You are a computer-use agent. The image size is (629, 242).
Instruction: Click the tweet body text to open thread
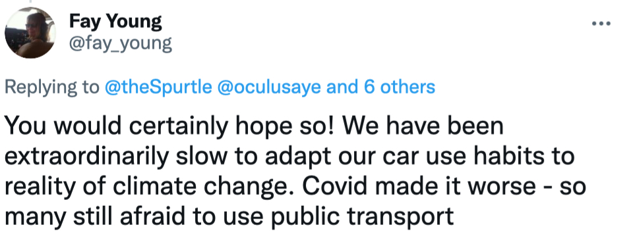[295, 172]
